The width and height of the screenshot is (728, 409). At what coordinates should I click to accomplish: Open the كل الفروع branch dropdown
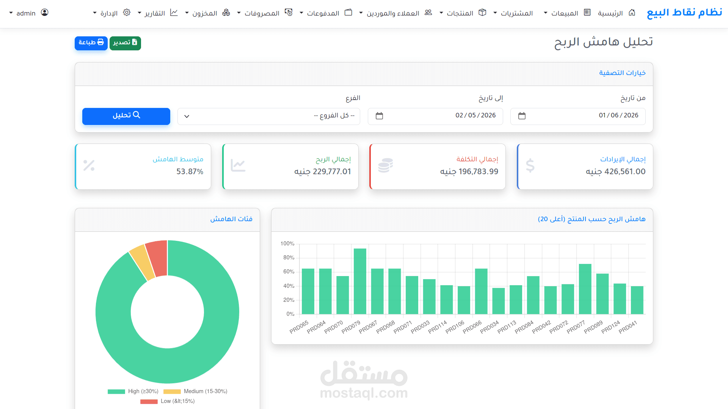coord(268,116)
